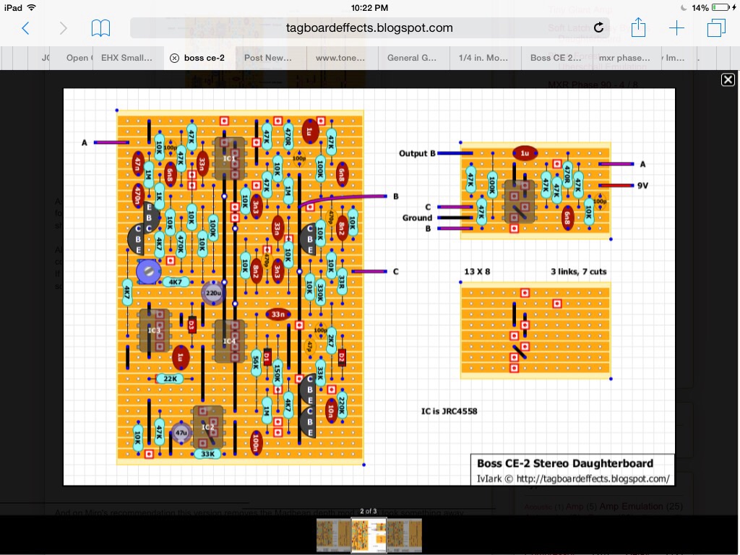740x555 pixels.
Task: Open the Bookmarks book icon
Action: click(100, 28)
